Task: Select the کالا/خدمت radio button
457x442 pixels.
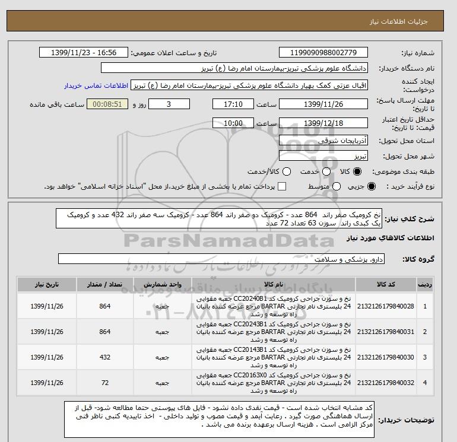Action: point(287,171)
